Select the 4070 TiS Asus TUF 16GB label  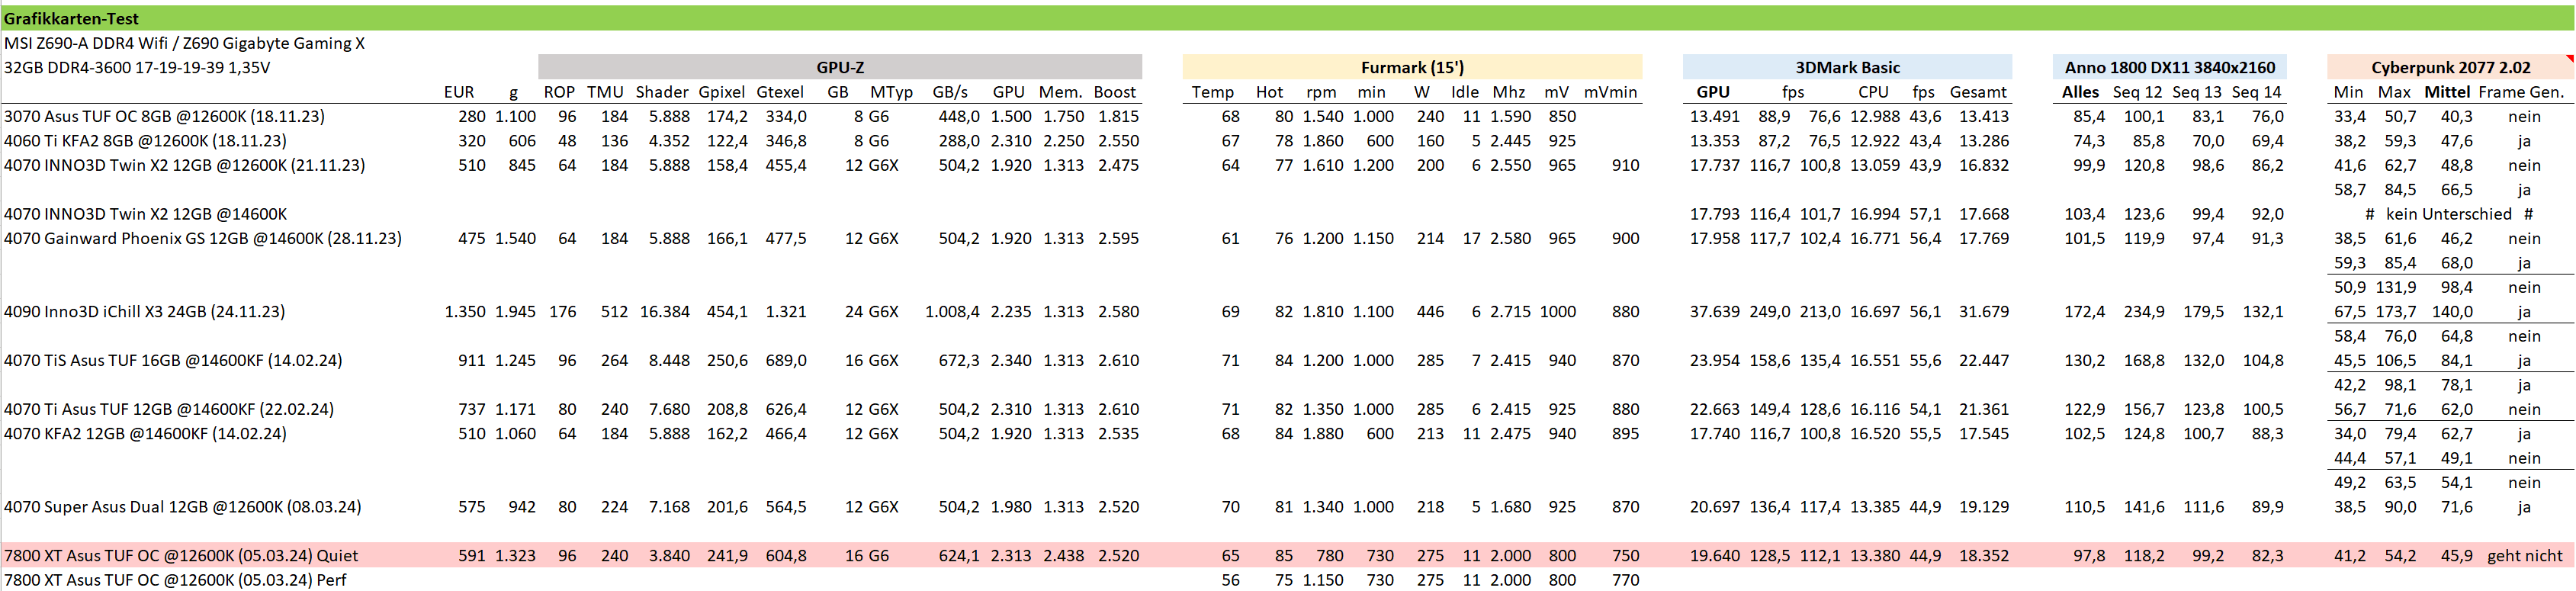click(x=173, y=360)
